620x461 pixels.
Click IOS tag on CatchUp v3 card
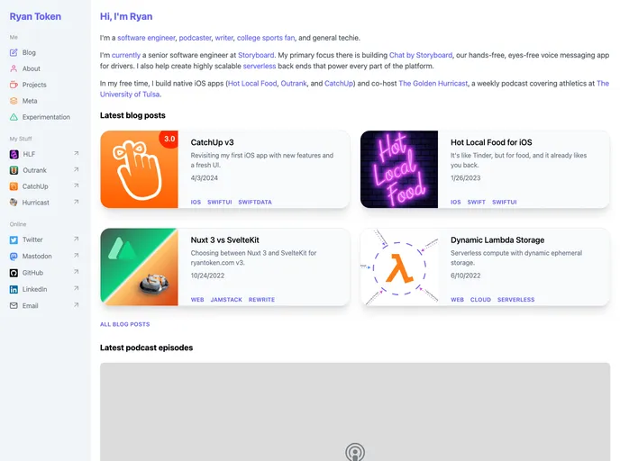coord(196,203)
